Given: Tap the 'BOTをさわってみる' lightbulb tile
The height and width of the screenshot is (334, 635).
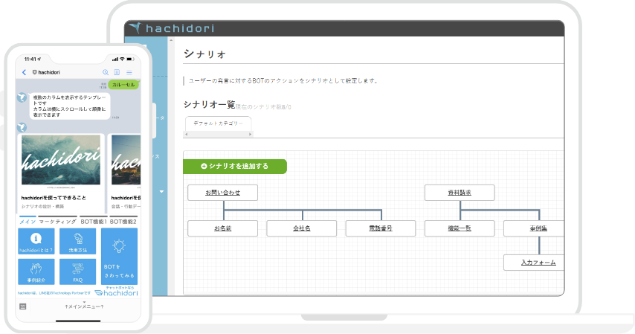Looking at the screenshot, I should 119,256.
